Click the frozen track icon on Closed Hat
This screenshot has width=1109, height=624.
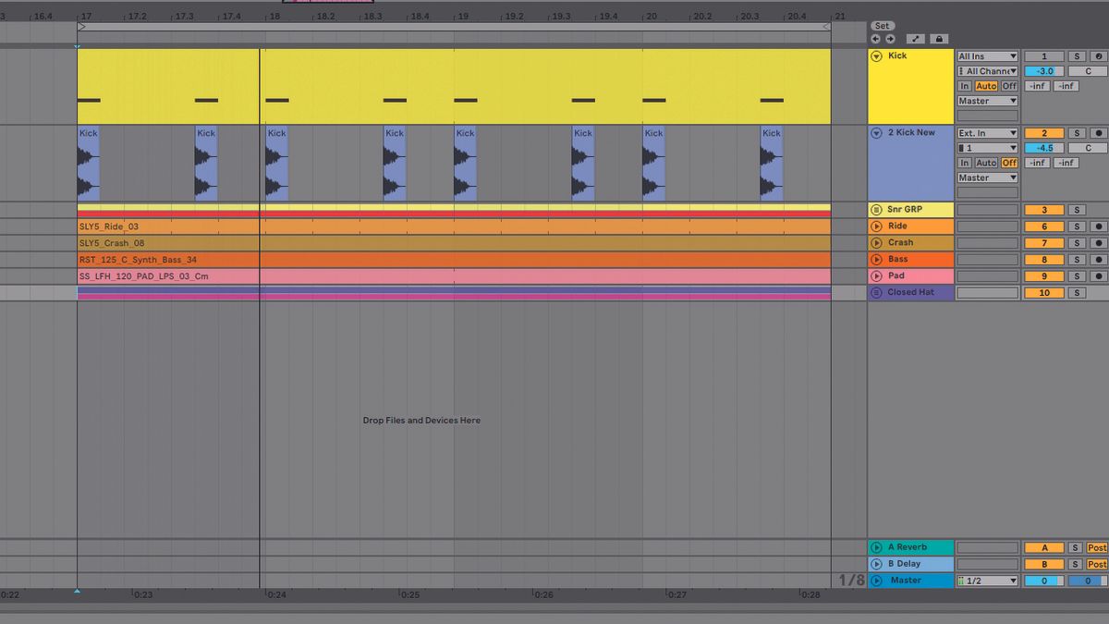click(x=875, y=292)
